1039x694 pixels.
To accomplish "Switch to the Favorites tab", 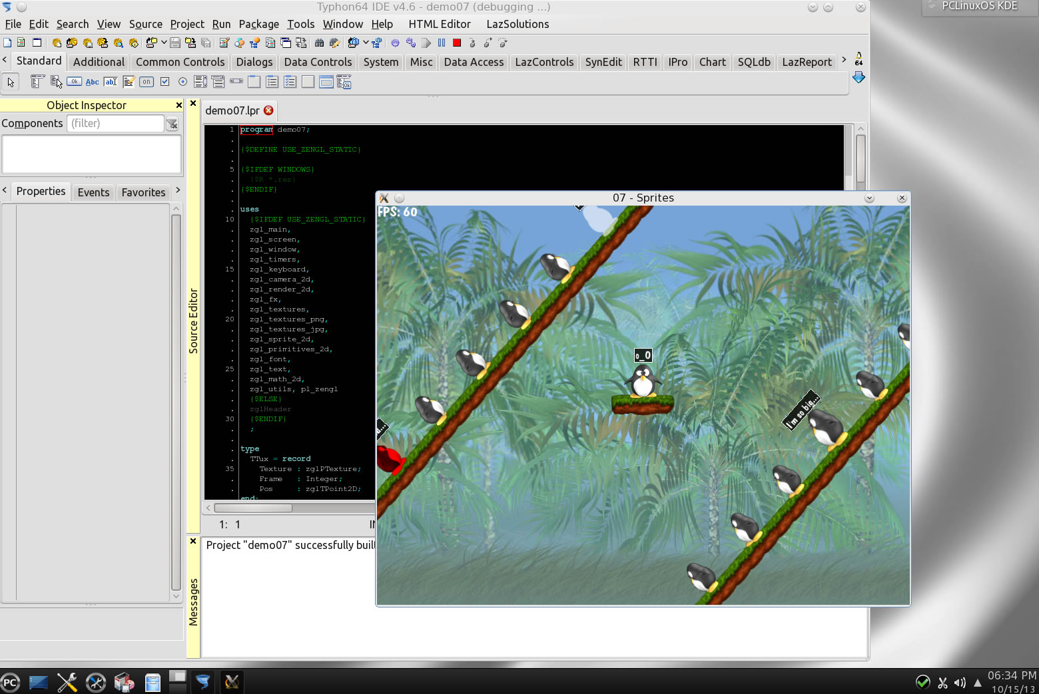I will click(x=143, y=192).
